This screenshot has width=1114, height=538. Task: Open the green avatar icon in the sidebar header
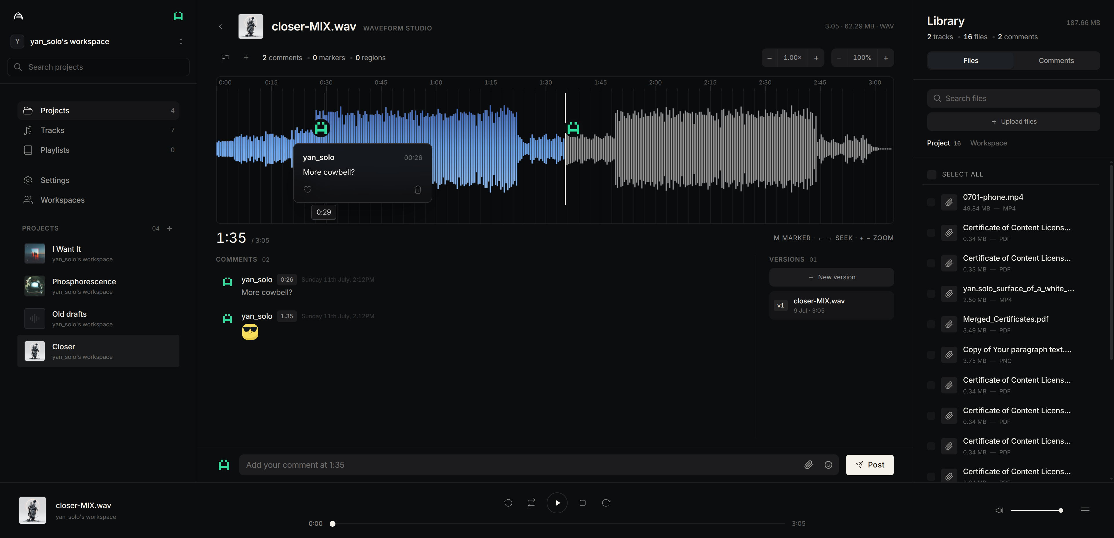pyautogui.click(x=178, y=16)
